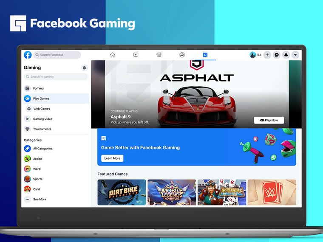Select Play Games in sidebar
The image size is (323, 242).
point(56,98)
